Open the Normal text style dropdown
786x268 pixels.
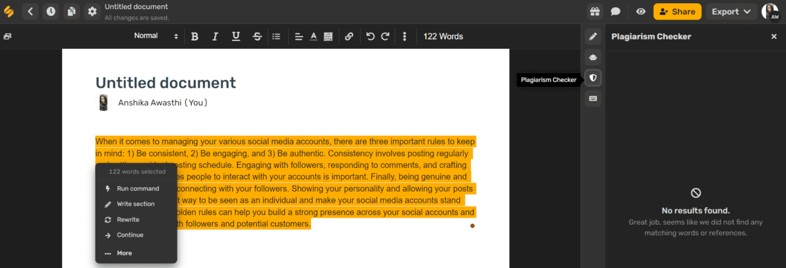(156, 37)
